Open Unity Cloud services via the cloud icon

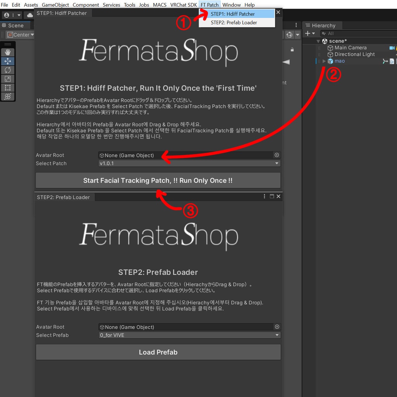(x=29, y=15)
